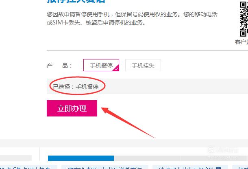Choose the 手机挂失 product option

[x=143, y=65]
